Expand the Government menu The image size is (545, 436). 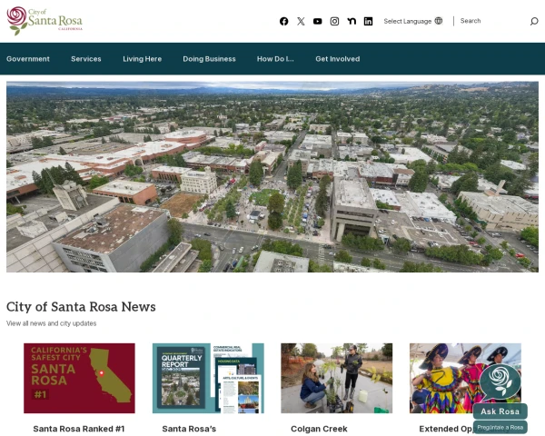(28, 59)
